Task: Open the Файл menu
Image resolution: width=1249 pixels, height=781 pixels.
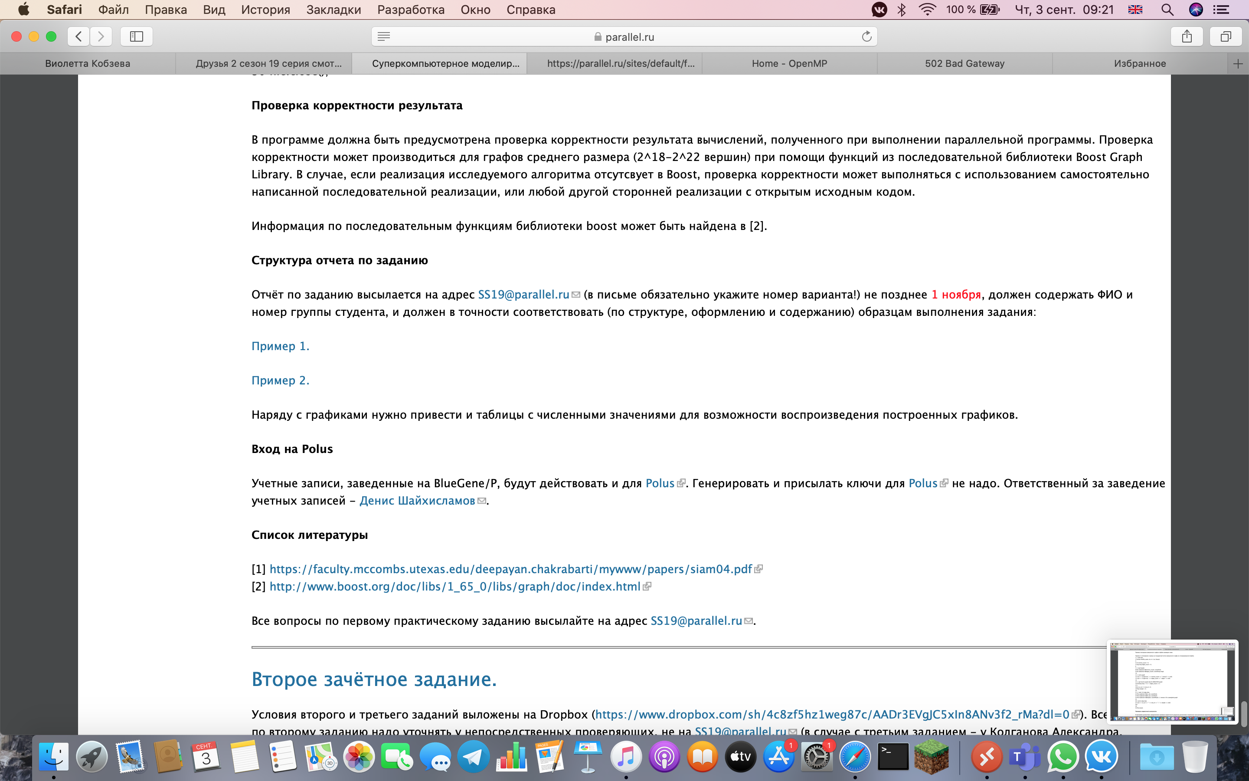Action: pos(113,9)
